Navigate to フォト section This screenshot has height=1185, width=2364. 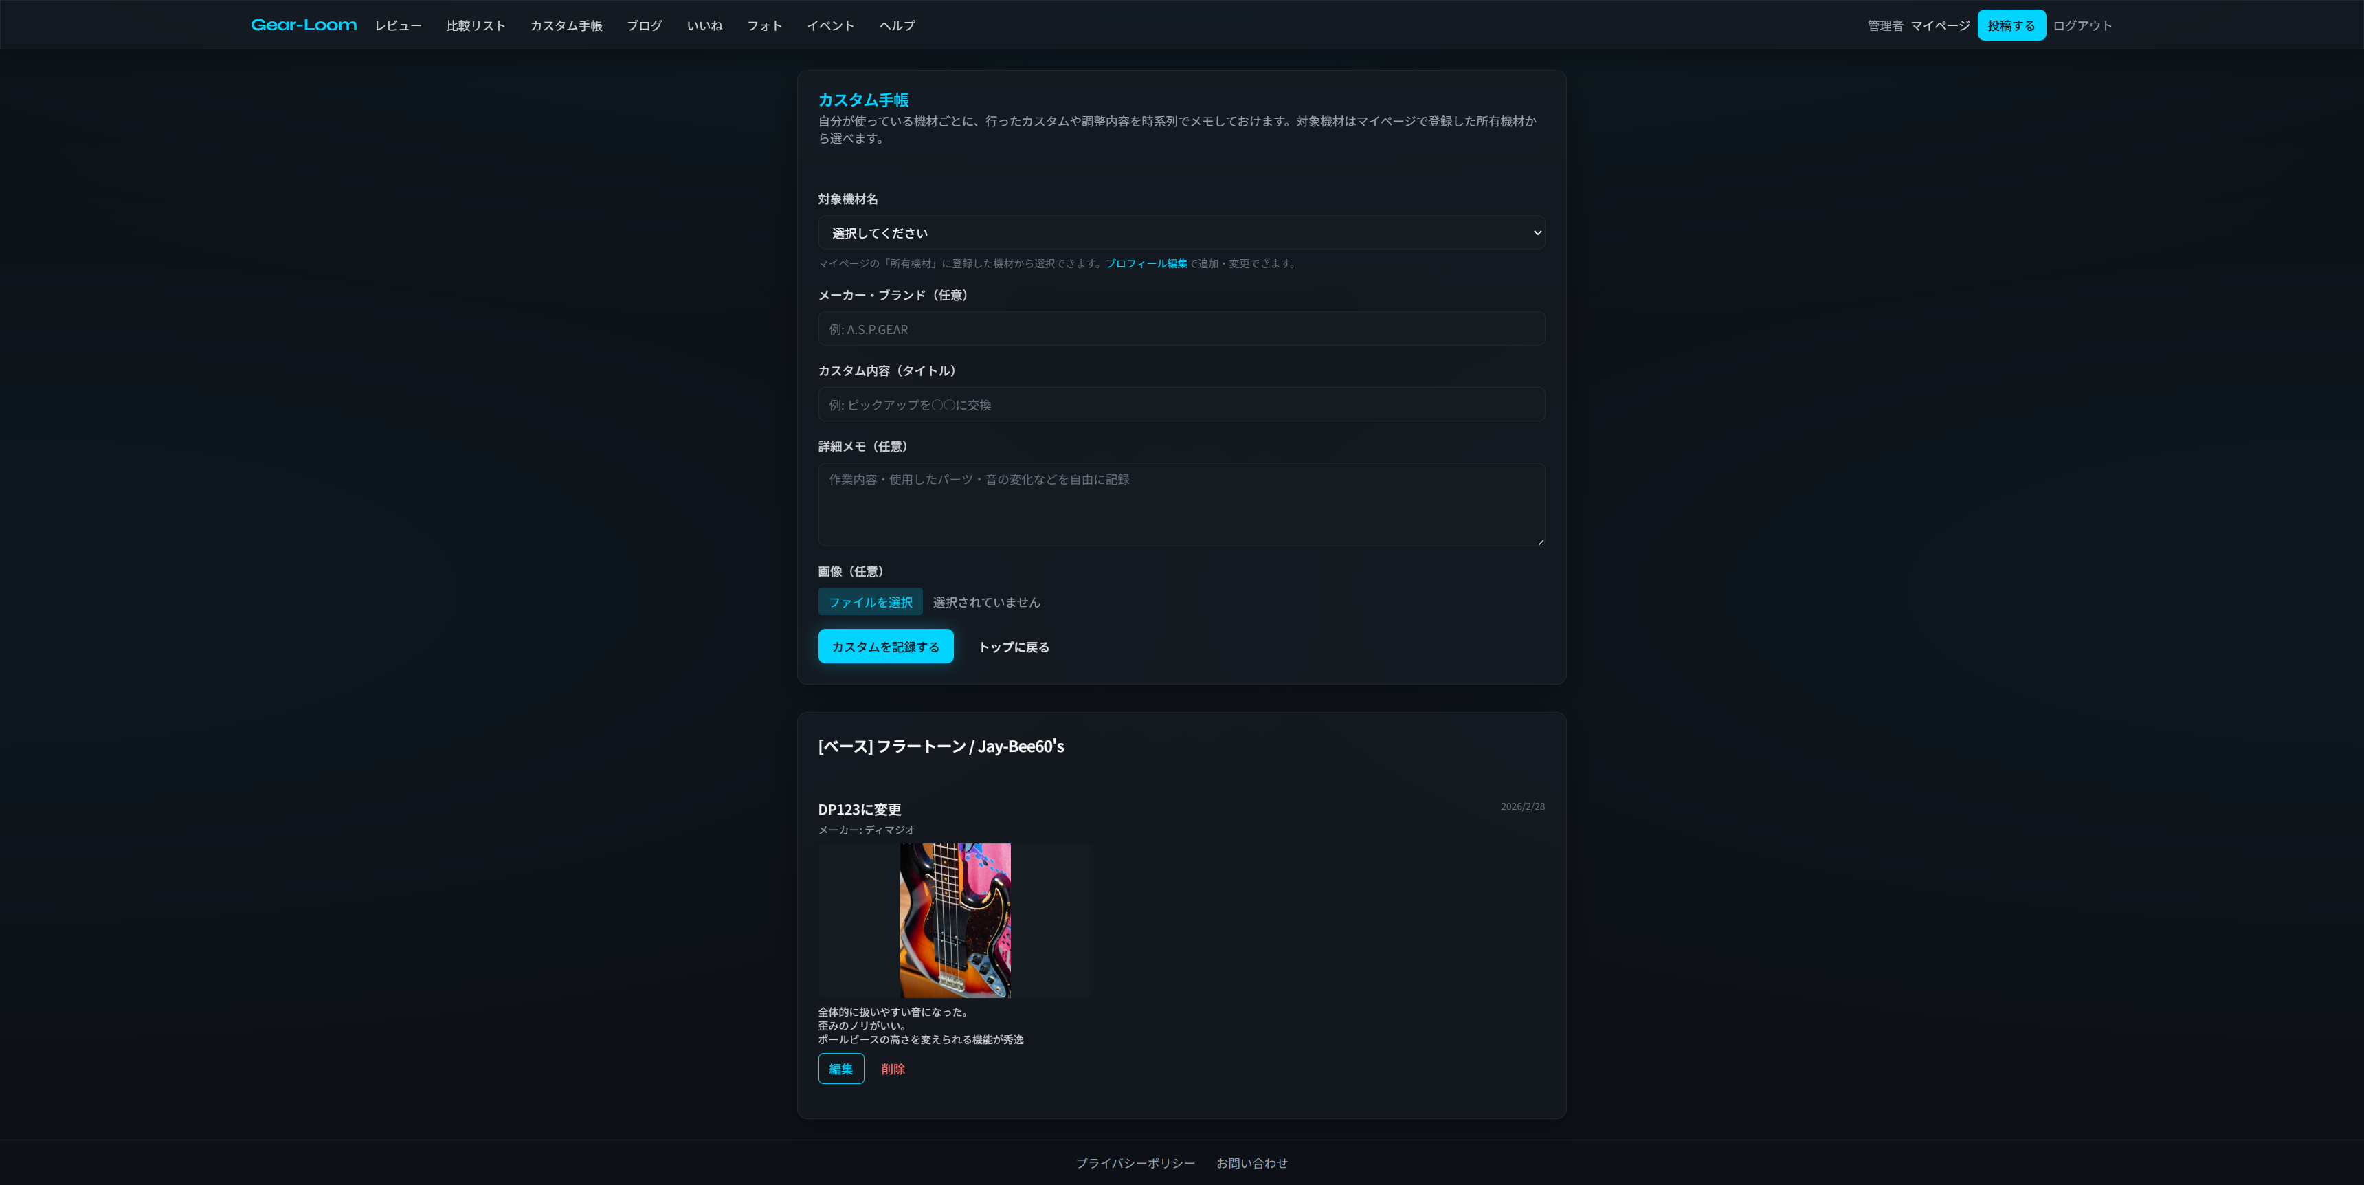pyautogui.click(x=763, y=25)
